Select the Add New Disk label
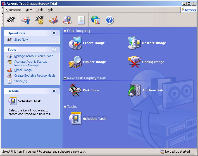The width and height of the screenshot is (198, 156). (x=153, y=90)
